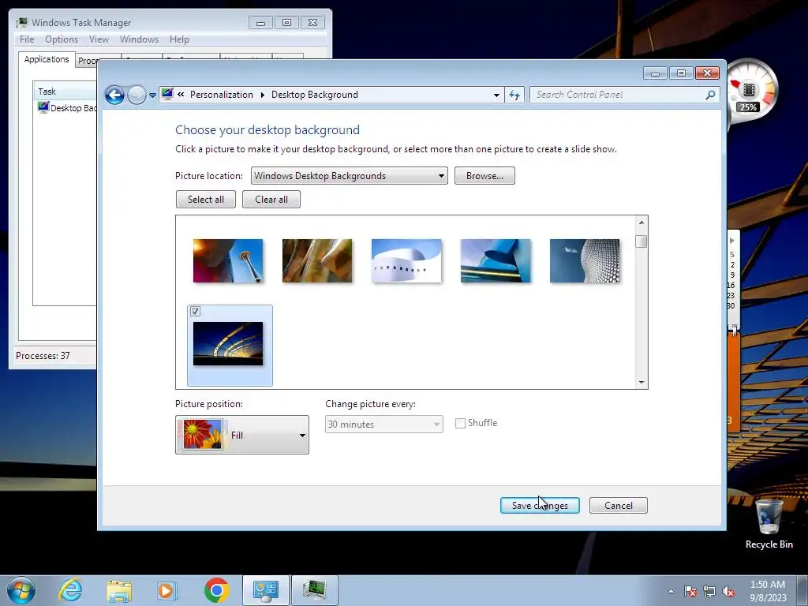Select the dotted dome building wallpaper thumbnail
Image resolution: width=808 pixels, height=606 pixels.
coord(585,260)
